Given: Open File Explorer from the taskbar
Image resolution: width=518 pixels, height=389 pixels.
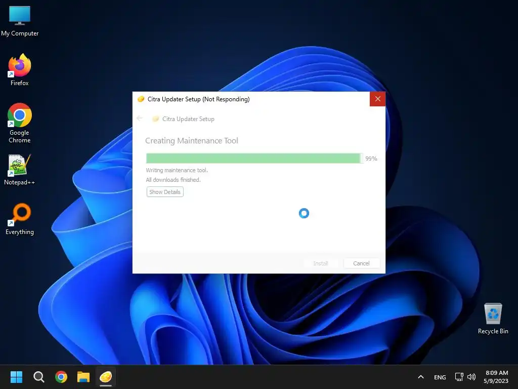Looking at the screenshot, I should (83, 377).
